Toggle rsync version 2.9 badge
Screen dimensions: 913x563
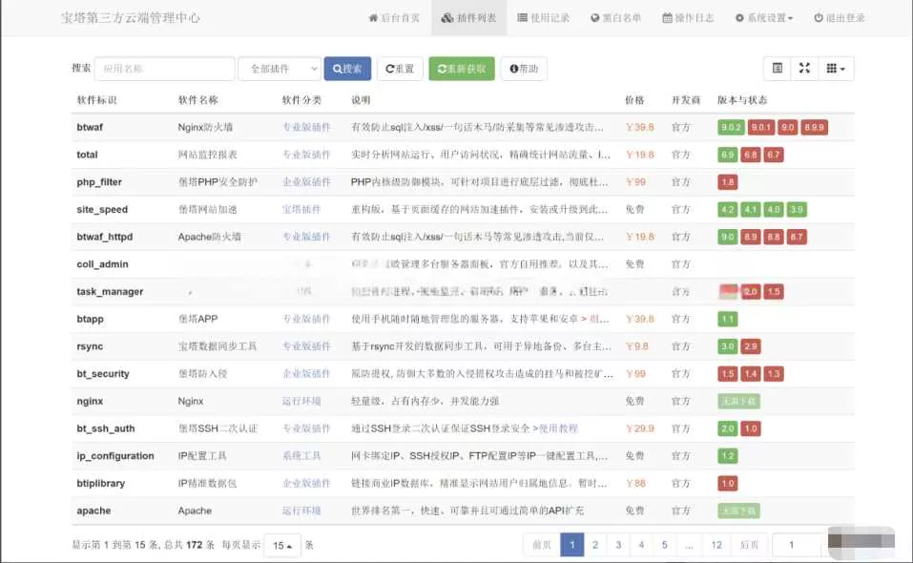(x=751, y=346)
